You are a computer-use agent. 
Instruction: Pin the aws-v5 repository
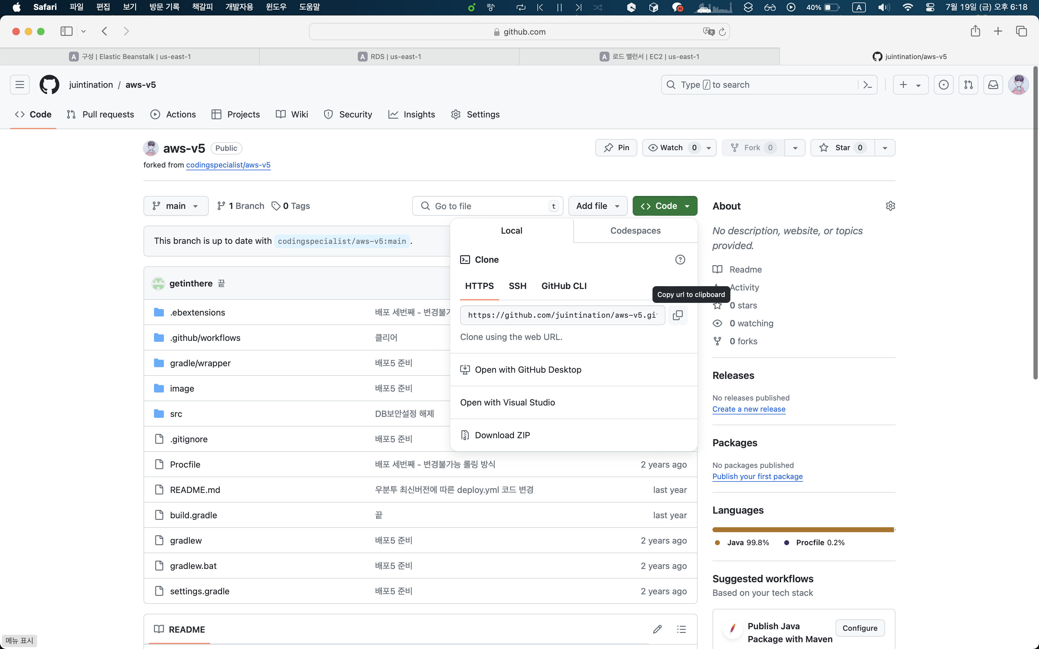pyautogui.click(x=616, y=148)
